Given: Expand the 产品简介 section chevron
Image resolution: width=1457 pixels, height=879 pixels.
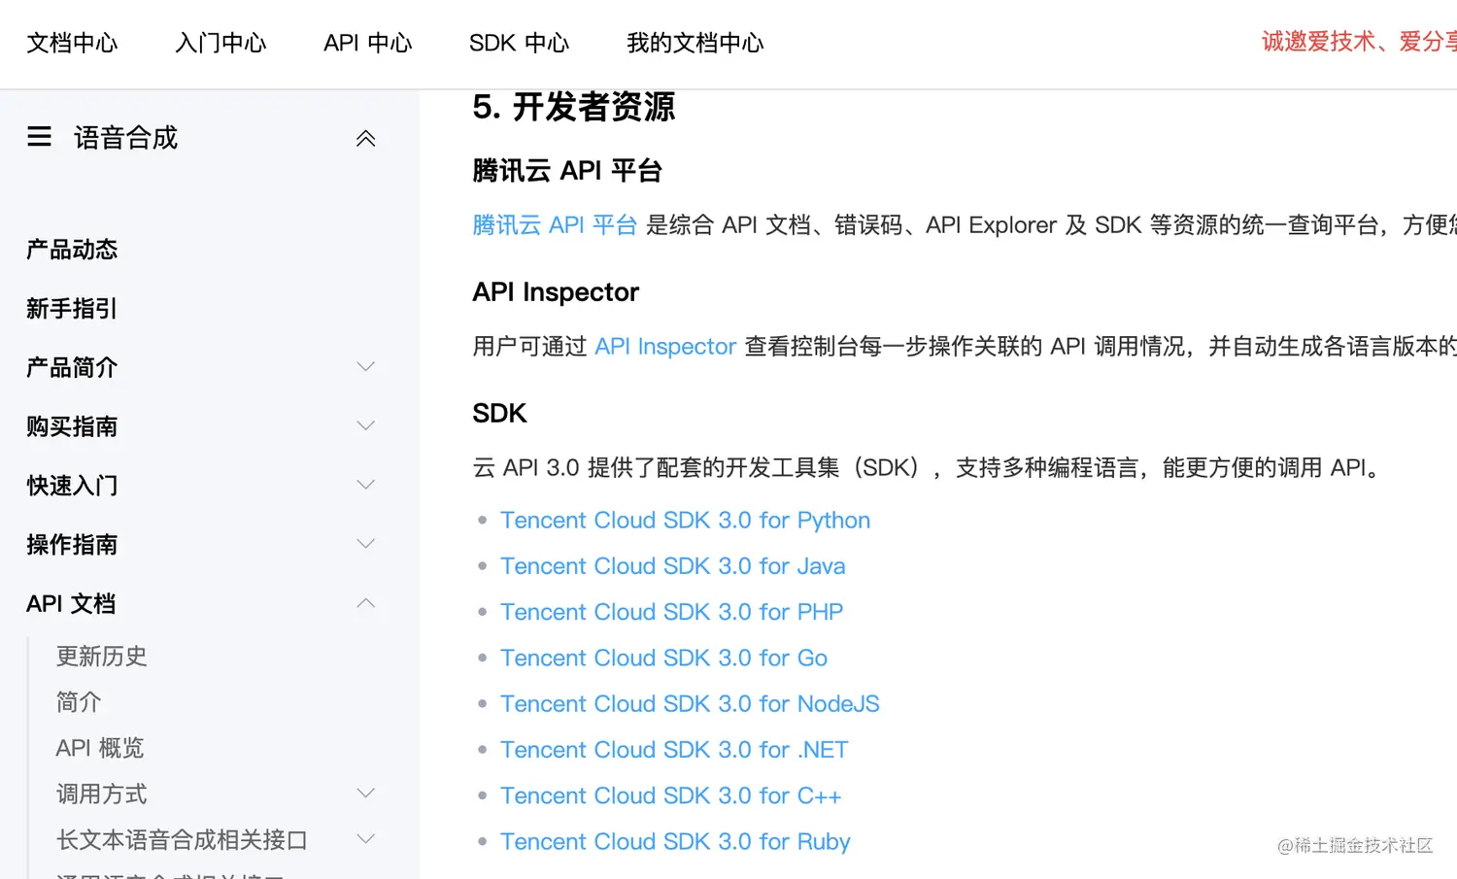Looking at the screenshot, I should 365,367.
